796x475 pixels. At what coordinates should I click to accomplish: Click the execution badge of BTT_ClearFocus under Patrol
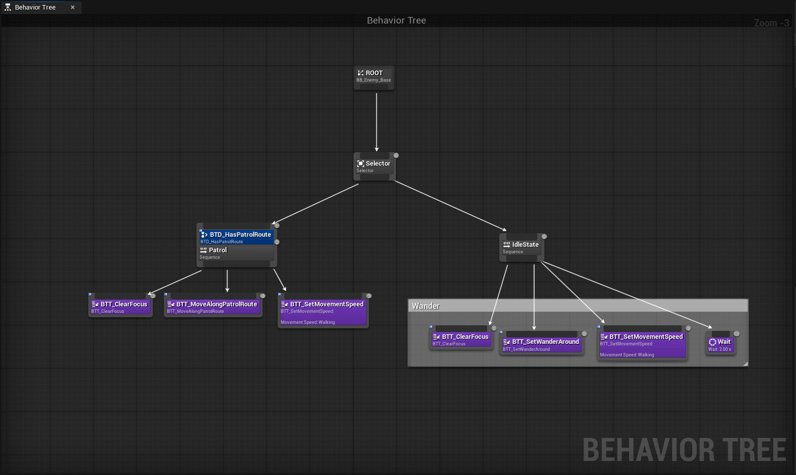(x=153, y=296)
